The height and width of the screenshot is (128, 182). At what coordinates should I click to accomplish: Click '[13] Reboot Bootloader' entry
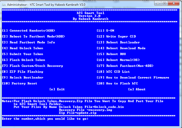coord(118,42)
